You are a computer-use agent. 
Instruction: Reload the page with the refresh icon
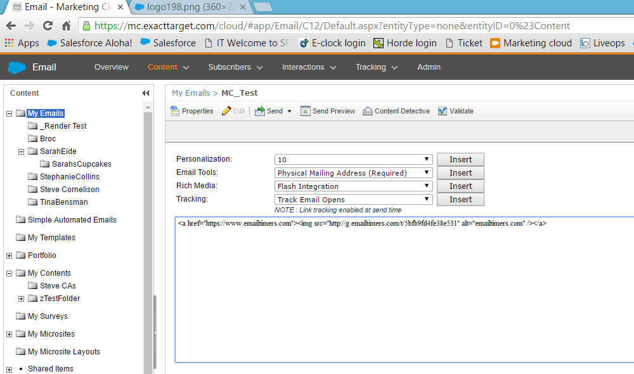pyautogui.click(x=48, y=26)
